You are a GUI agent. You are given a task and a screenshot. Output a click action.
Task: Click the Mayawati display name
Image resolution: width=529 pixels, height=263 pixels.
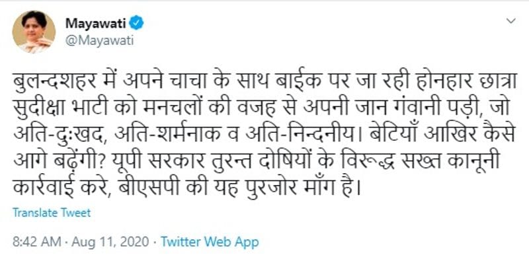(x=95, y=23)
